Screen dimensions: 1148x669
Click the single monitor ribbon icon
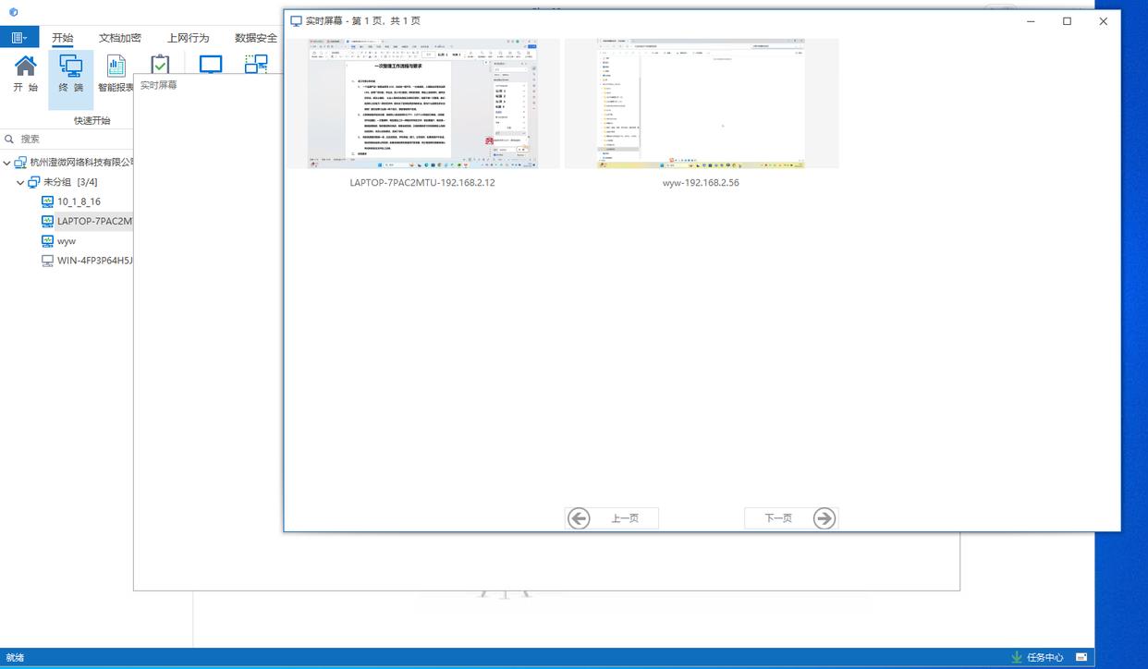211,64
